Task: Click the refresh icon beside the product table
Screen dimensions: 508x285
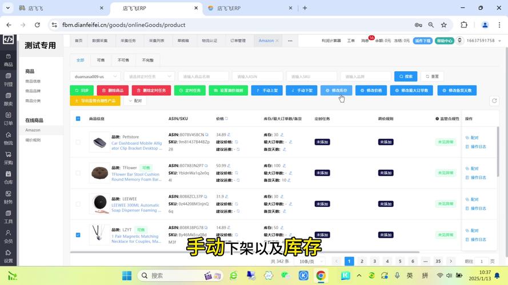Action: pos(494,101)
